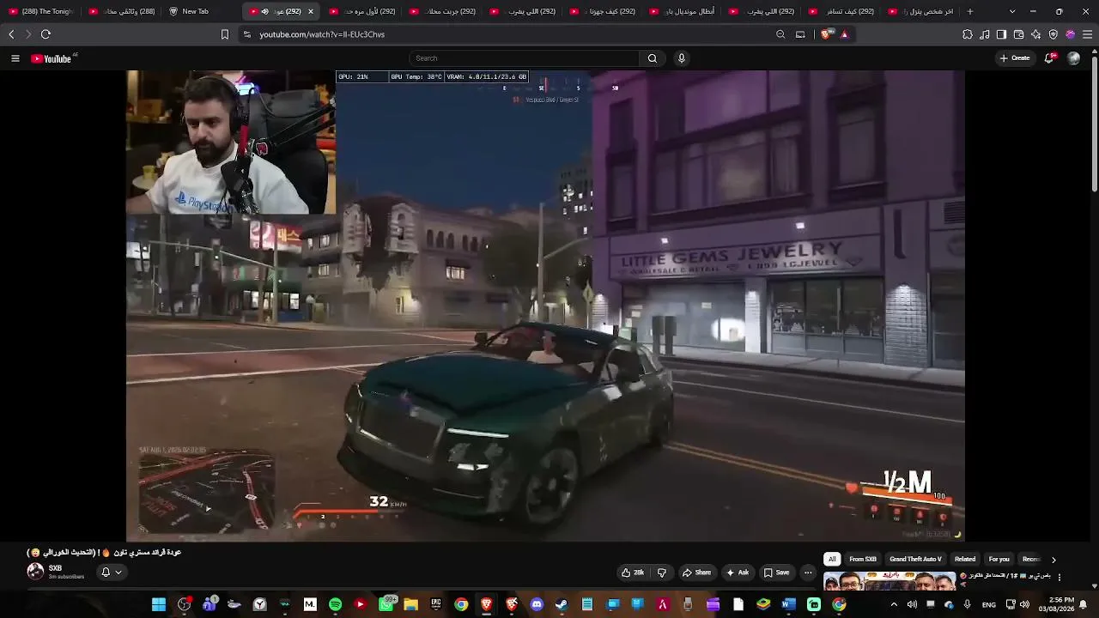Image resolution: width=1099 pixels, height=618 pixels.
Task: Click the Share button
Action: 696,573
